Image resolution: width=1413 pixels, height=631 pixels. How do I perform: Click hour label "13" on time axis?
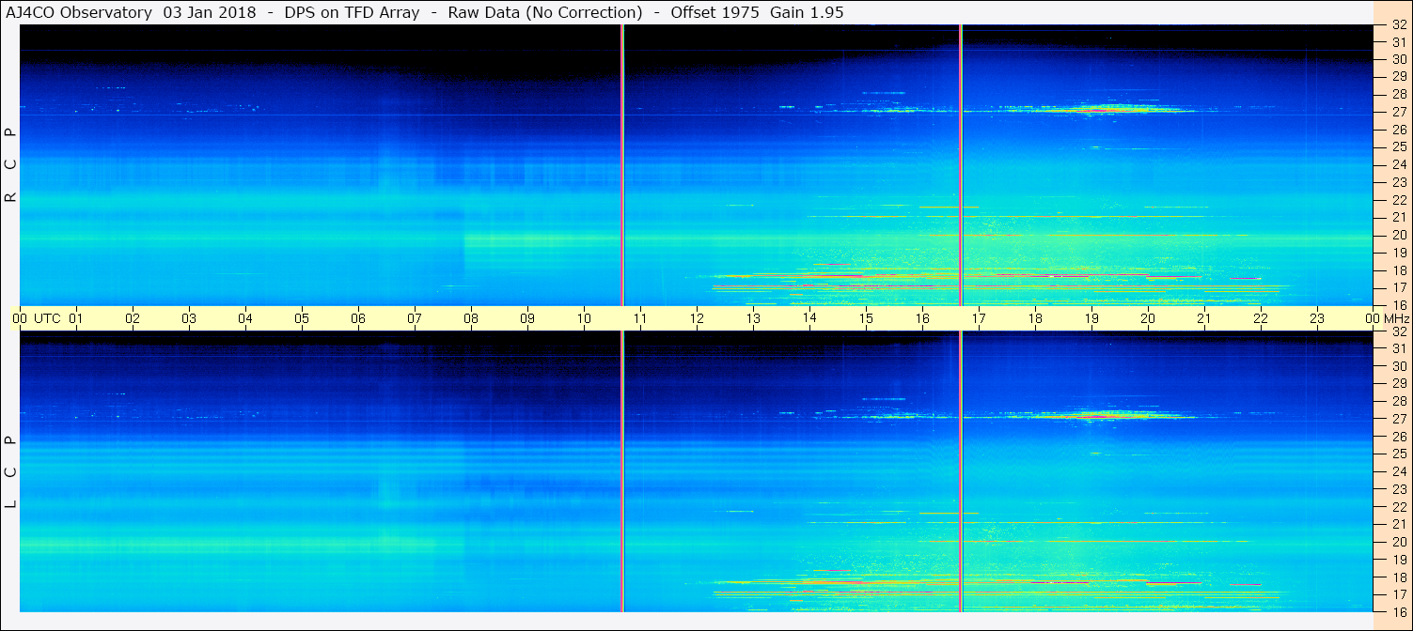pyautogui.click(x=753, y=318)
